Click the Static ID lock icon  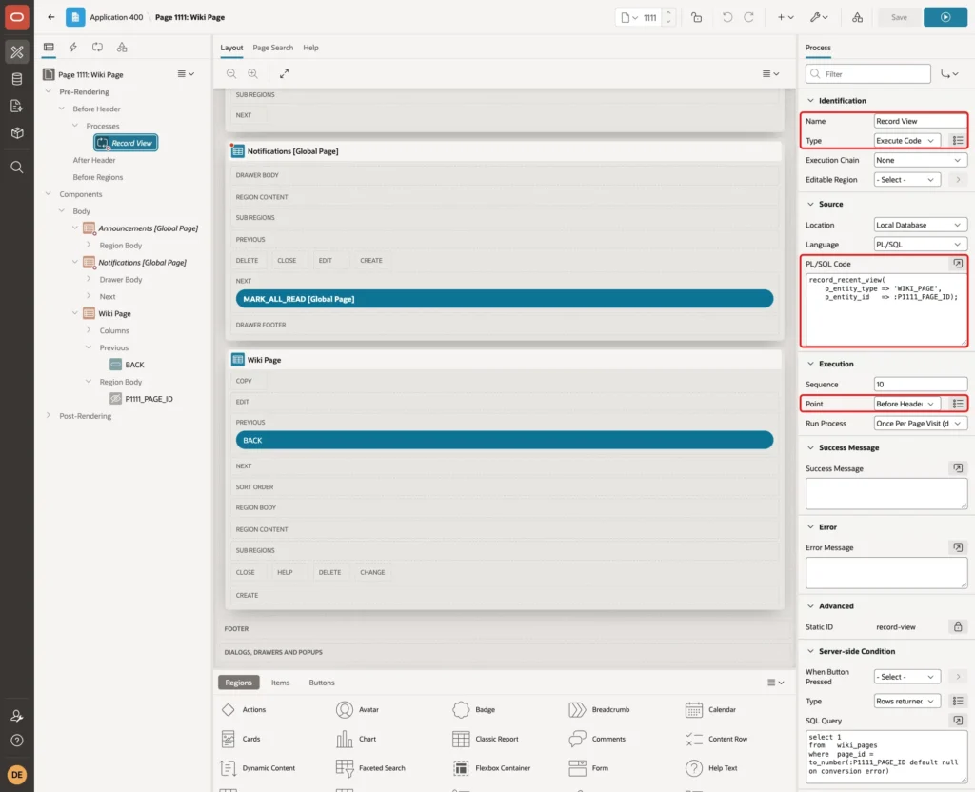(958, 626)
